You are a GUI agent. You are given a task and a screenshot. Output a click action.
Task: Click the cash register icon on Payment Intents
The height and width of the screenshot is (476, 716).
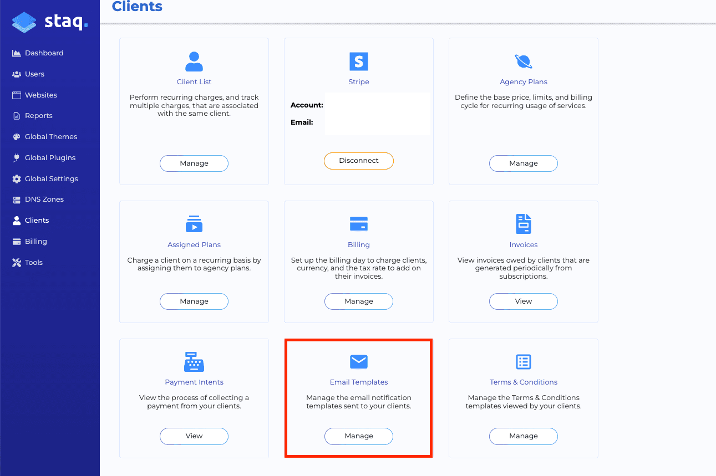click(194, 361)
